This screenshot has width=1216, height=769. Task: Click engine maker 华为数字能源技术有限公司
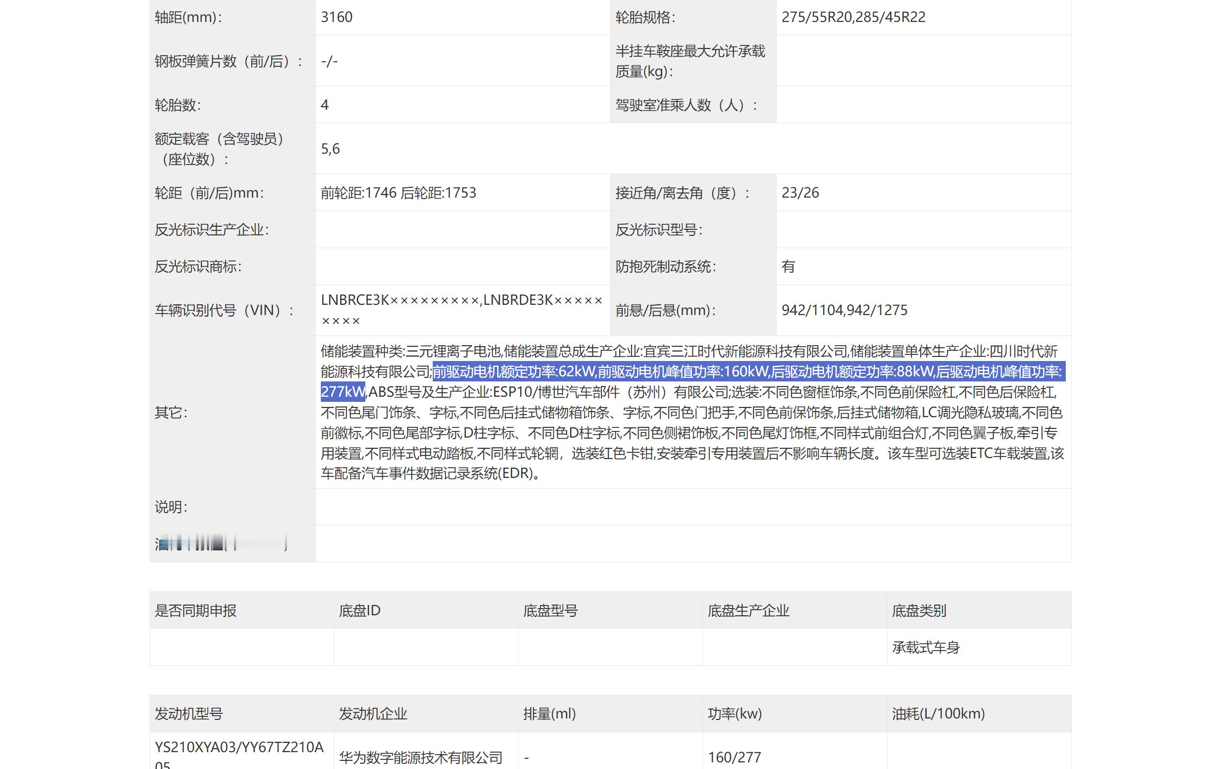coord(421,757)
